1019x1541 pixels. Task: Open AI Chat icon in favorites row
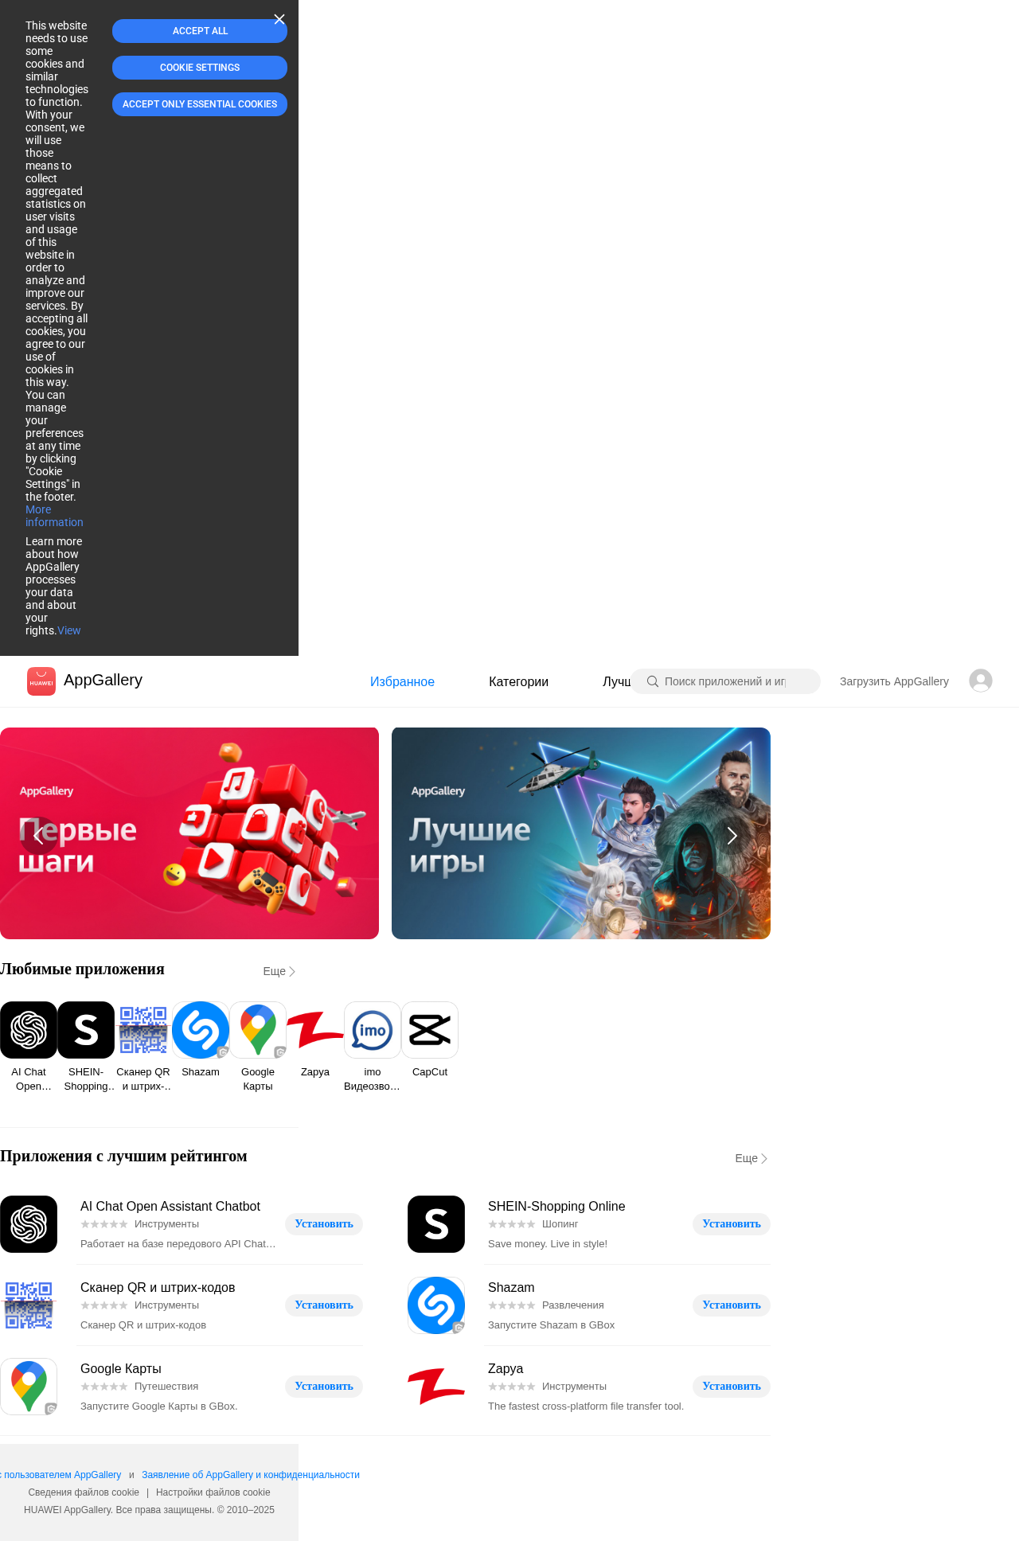click(x=29, y=1030)
